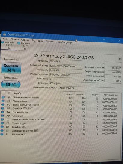Click raw value 000000780095 in Стирания row
The image size is (123, 164).
coord(110,116)
